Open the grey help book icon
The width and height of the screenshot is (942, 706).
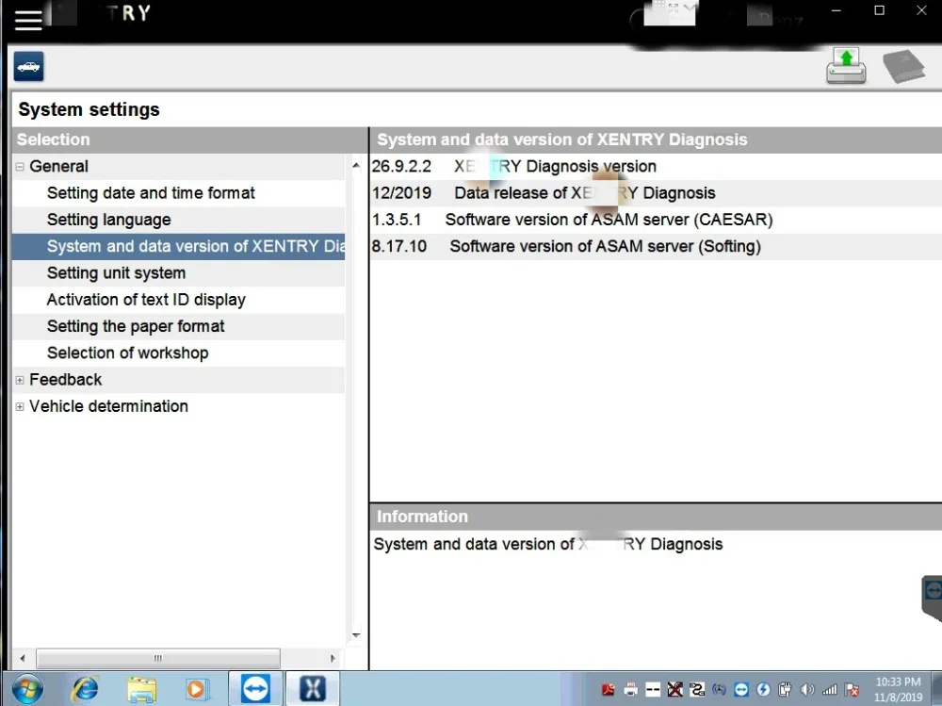pyautogui.click(x=903, y=66)
